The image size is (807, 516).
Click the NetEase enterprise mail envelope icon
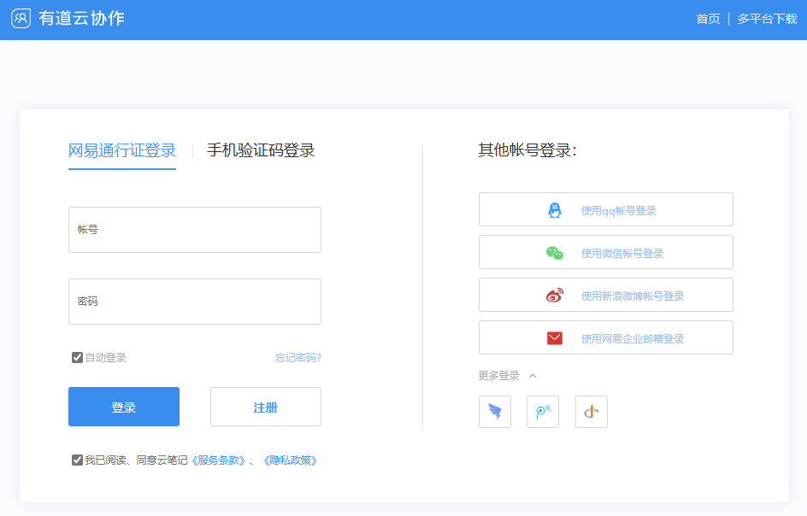coord(555,337)
